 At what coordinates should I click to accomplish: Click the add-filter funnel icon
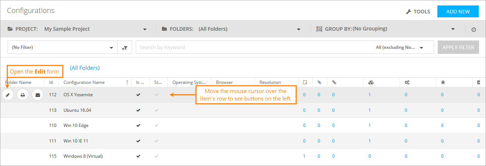[125, 47]
